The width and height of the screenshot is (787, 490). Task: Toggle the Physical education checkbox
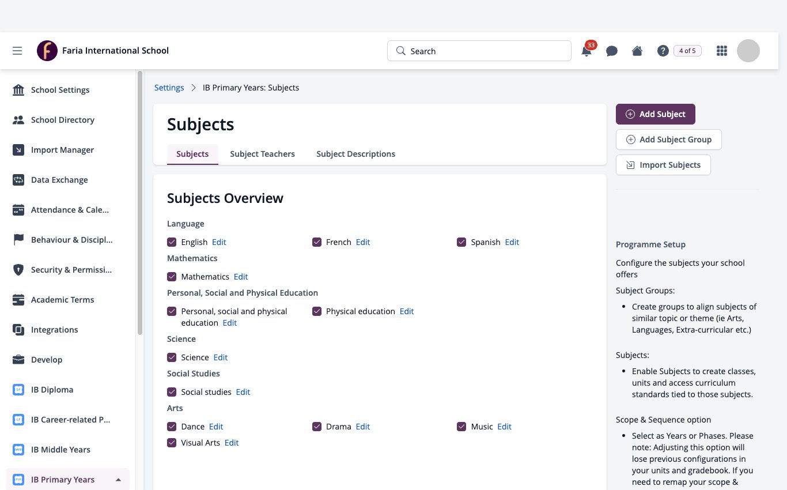(317, 311)
